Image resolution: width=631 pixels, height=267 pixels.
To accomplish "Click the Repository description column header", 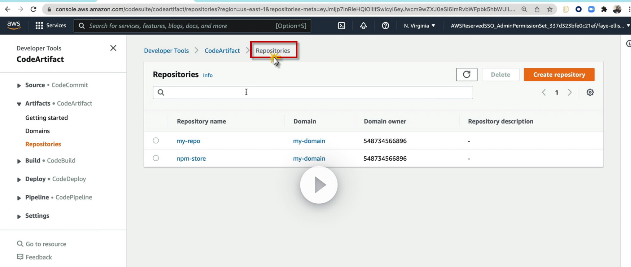I will pos(500,121).
